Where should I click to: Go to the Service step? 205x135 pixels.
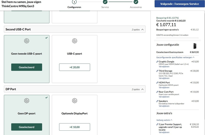(x=105, y=2)
